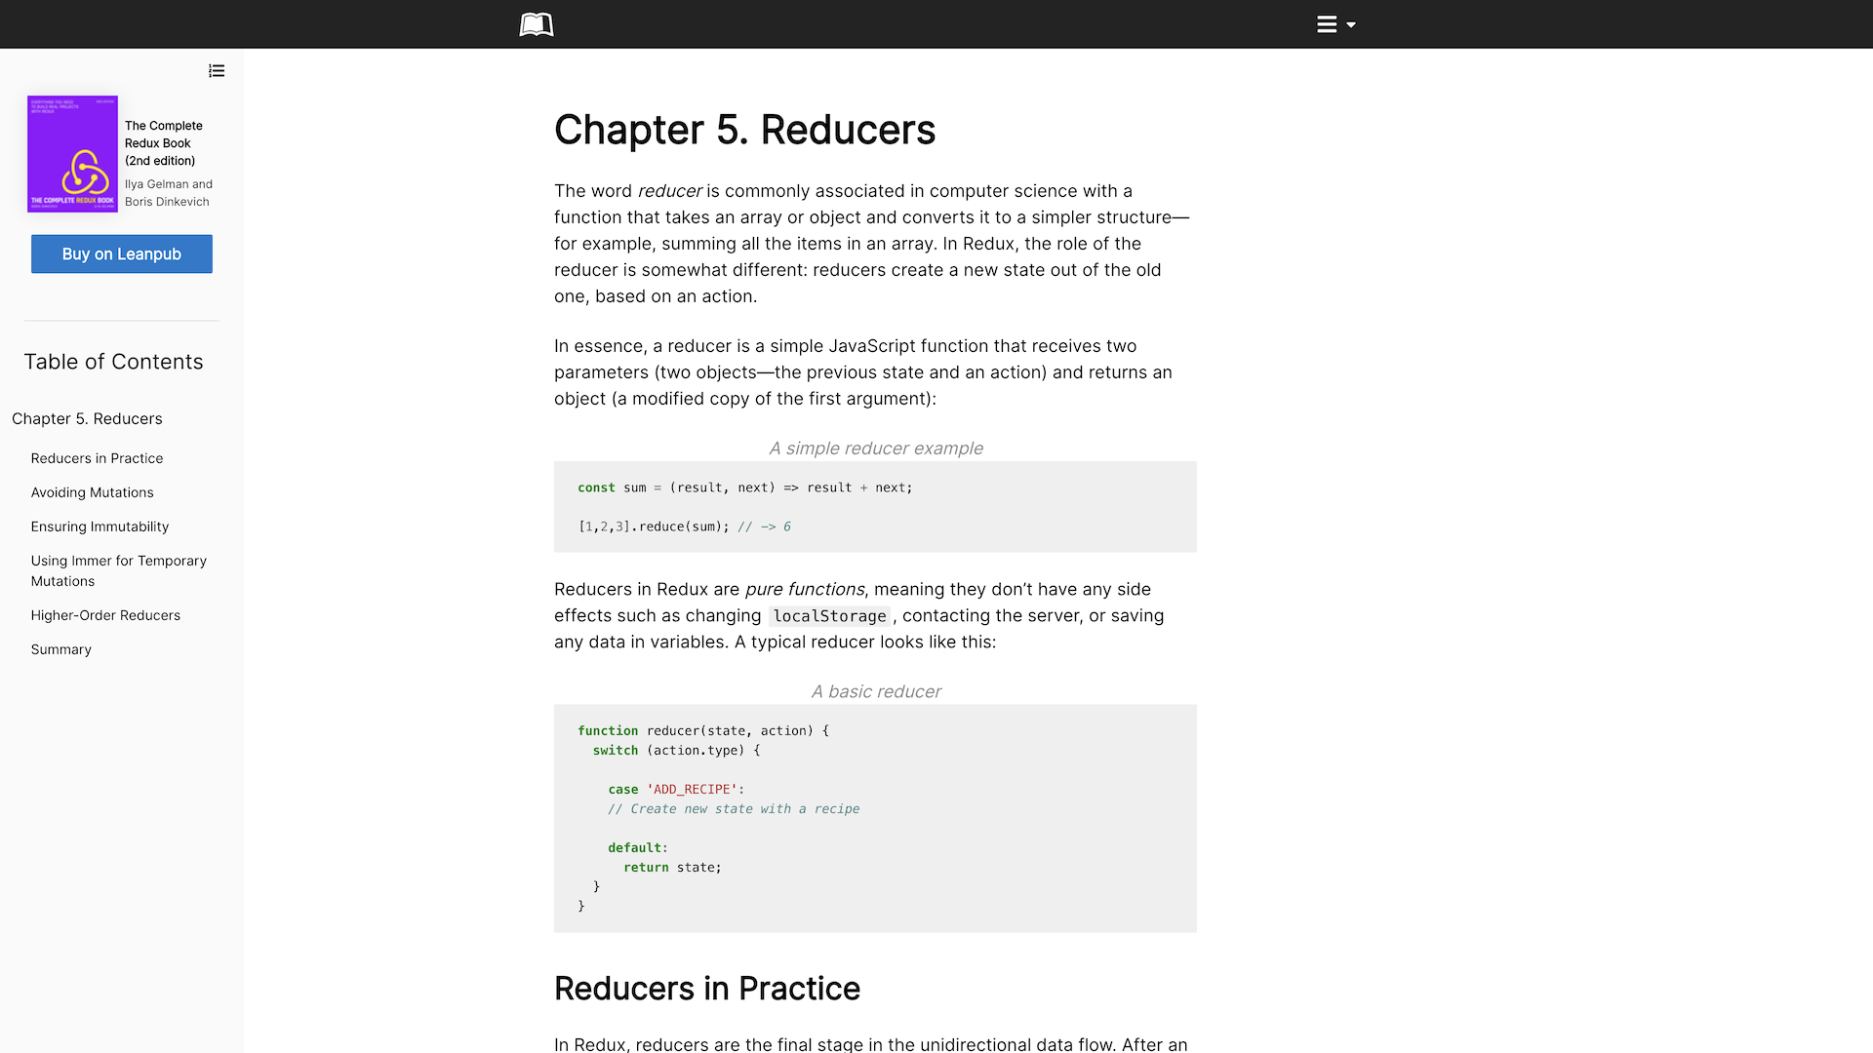This screenshot has height=1053, width=1873.
Task: Navigate to Avoiding Mutations section
Action: point(92,491)
